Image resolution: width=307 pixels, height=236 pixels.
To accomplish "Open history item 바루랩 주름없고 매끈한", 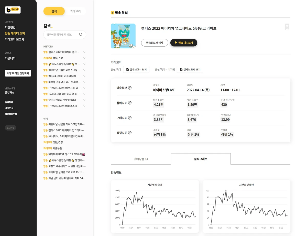I will coord(62,82).
